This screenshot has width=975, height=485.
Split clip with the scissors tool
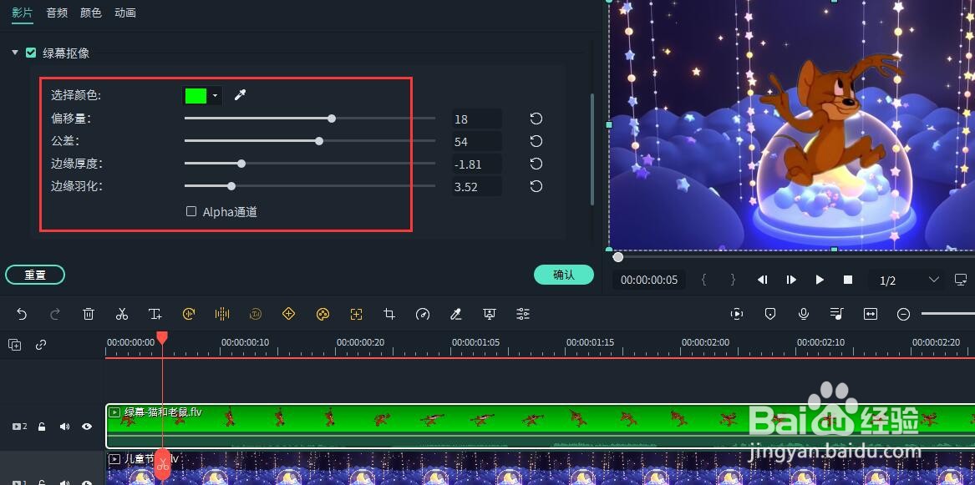122,314
